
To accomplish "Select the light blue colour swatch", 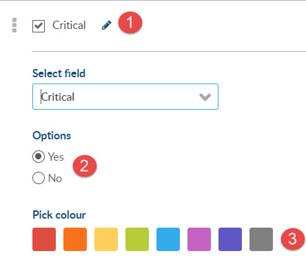I will (168, 239).
